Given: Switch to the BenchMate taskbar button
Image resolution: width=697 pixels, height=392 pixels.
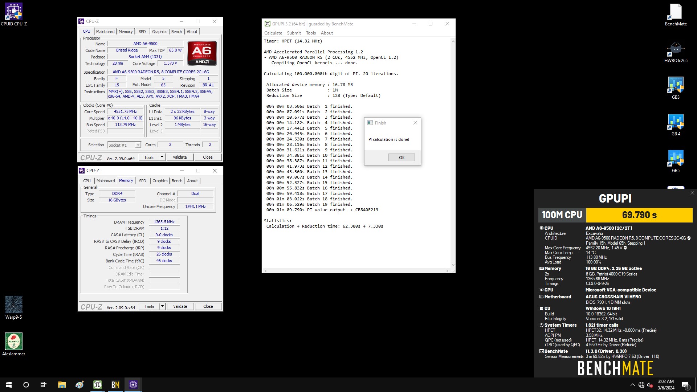Looking at the screenshot, I should (115, 385).
